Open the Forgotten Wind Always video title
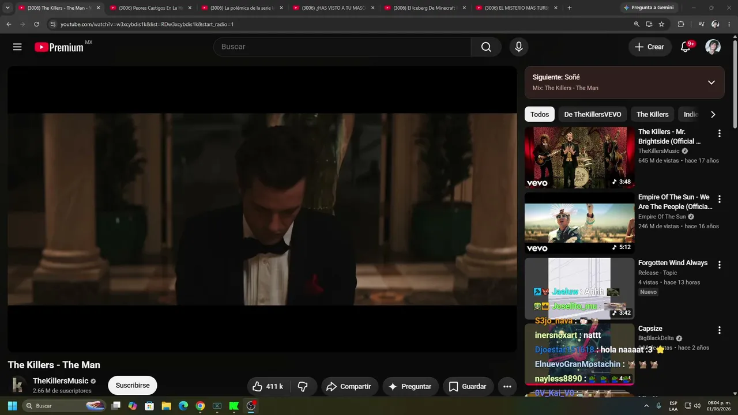Screen dimensions: 738x415 point(673,263)
